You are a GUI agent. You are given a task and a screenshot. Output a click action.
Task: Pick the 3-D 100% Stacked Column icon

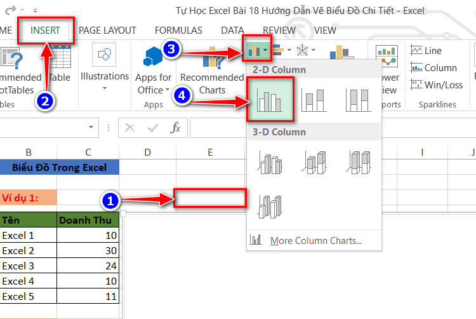[x=359, y=163]
